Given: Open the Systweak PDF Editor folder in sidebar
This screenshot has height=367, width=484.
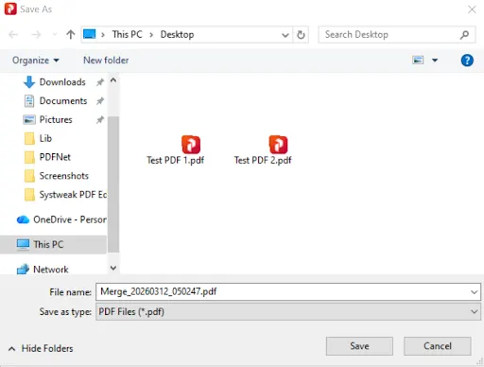Looking at the screenshot, I should point(73,195).
